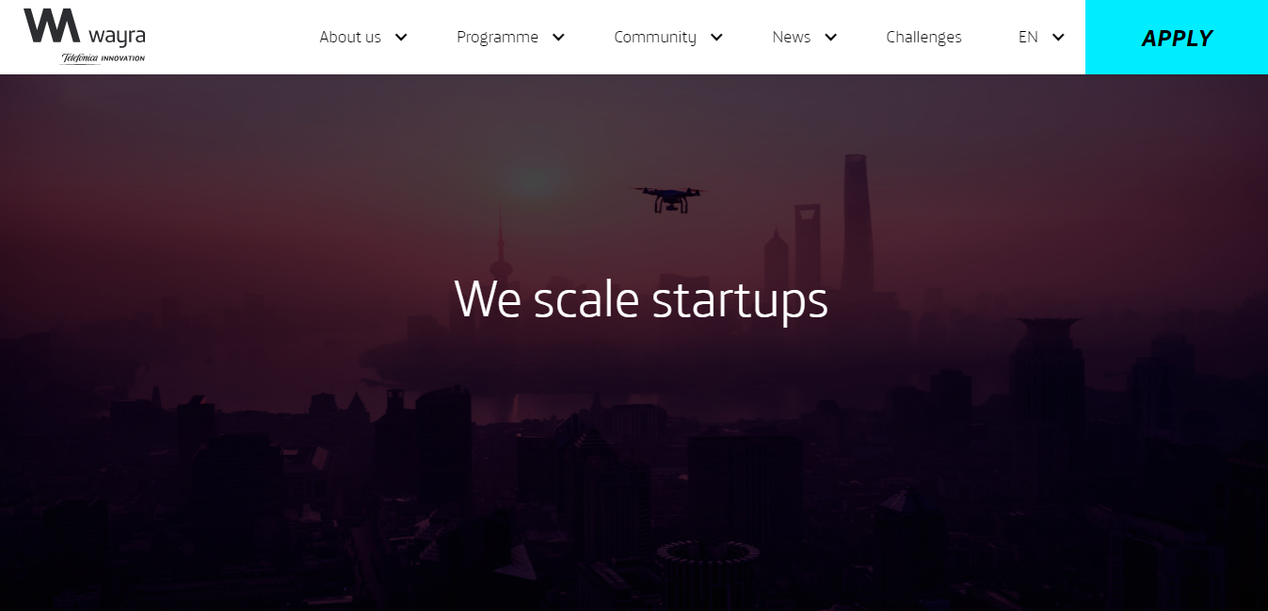Screen dimensions: 1268x611
Task: Go to the Challenges page link
Action: [x=923, y=37]
